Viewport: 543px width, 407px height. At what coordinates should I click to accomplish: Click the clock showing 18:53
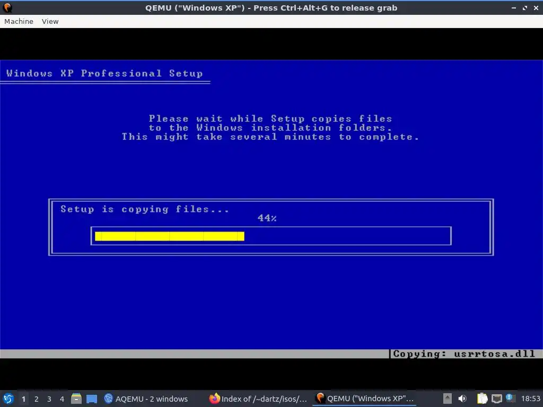530,399
